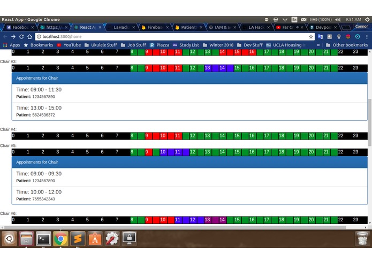Screen dimensions: 372x264
Task: Open the Bookmarks star shortcut
Action: coord(38,45)
